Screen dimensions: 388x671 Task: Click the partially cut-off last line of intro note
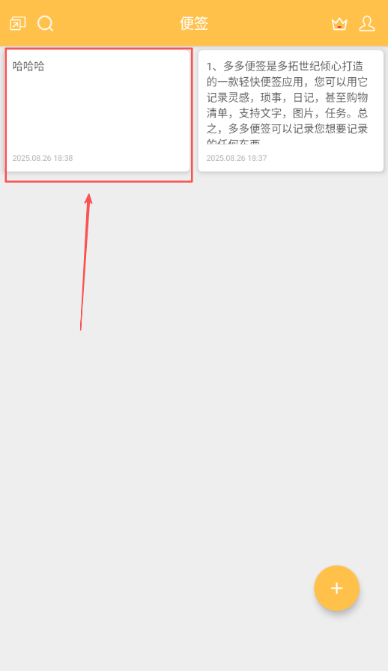point(234,141)
